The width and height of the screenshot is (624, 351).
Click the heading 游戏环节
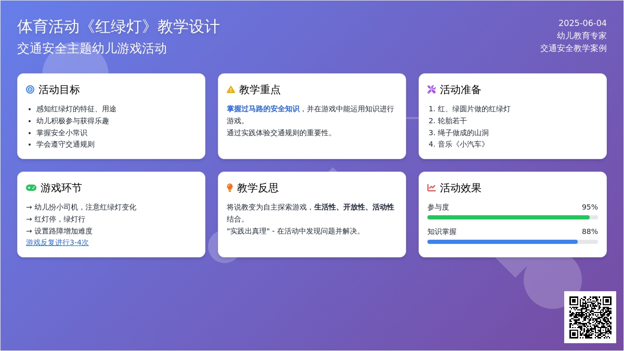[x=61, y=188]
